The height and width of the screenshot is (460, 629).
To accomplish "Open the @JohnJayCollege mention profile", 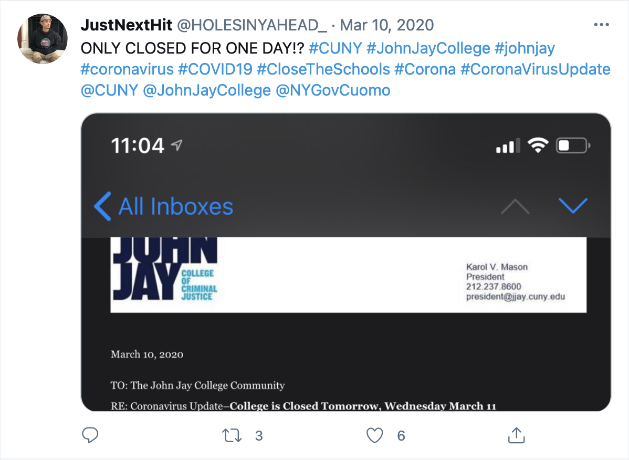I will click(206, 90).
